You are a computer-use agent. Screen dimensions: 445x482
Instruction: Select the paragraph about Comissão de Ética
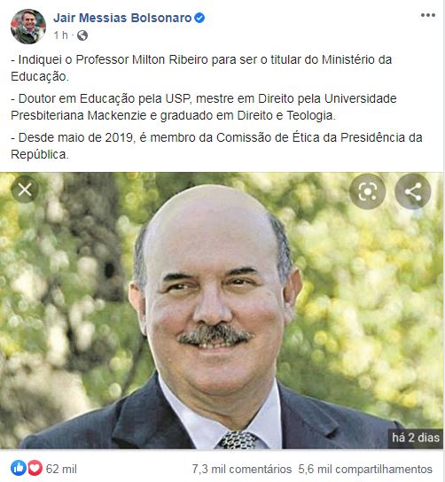[x=216, y=146]
